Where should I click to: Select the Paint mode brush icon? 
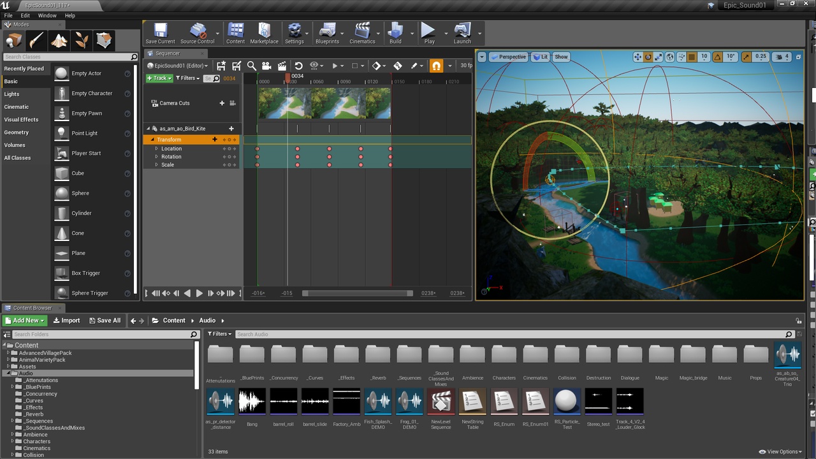(36, 41)
